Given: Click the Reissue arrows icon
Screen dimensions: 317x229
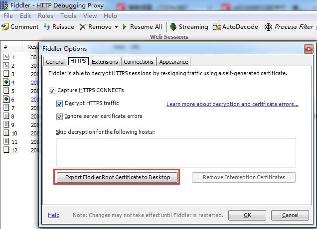Looking at the screenshot, I should (x=47, y=27).
